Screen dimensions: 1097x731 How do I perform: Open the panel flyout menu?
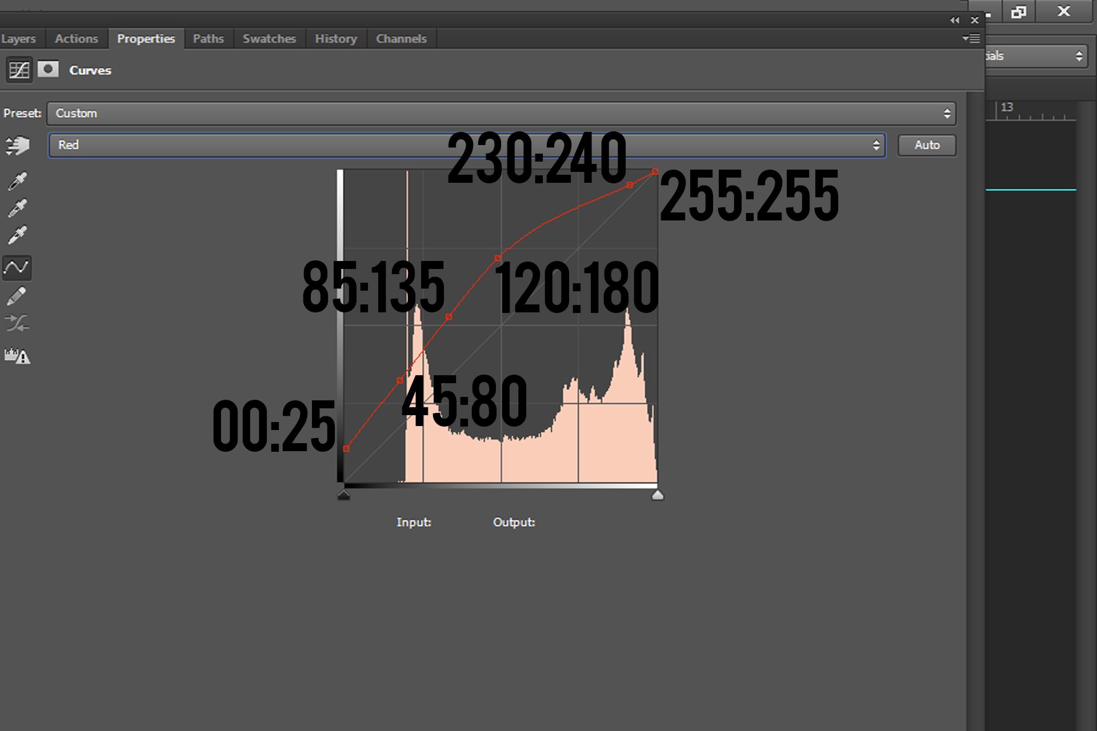click(971, 38)
